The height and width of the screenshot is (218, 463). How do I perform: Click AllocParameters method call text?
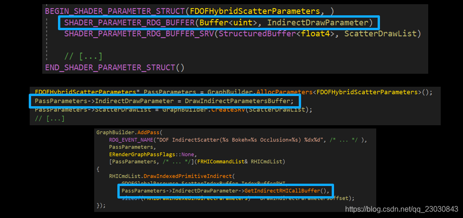284,92
